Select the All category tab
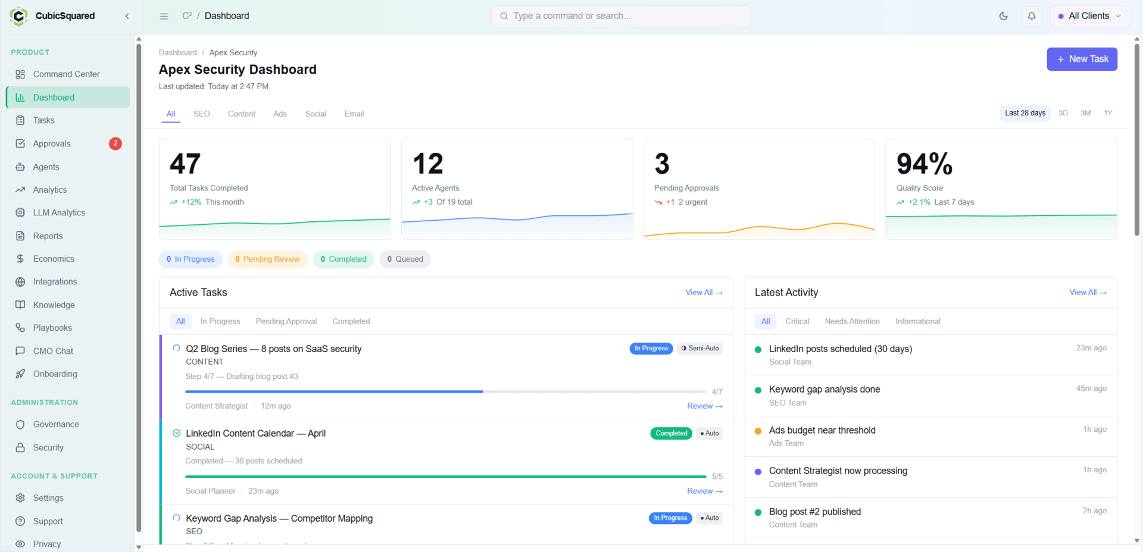The width and height of the screenshot is (1143, 552). (171, 114)
